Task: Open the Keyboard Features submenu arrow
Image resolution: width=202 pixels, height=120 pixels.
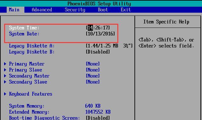Action: point(5,94)
